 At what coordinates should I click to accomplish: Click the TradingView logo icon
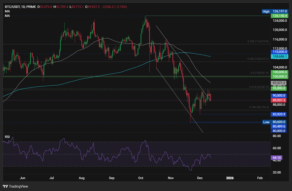5,186
